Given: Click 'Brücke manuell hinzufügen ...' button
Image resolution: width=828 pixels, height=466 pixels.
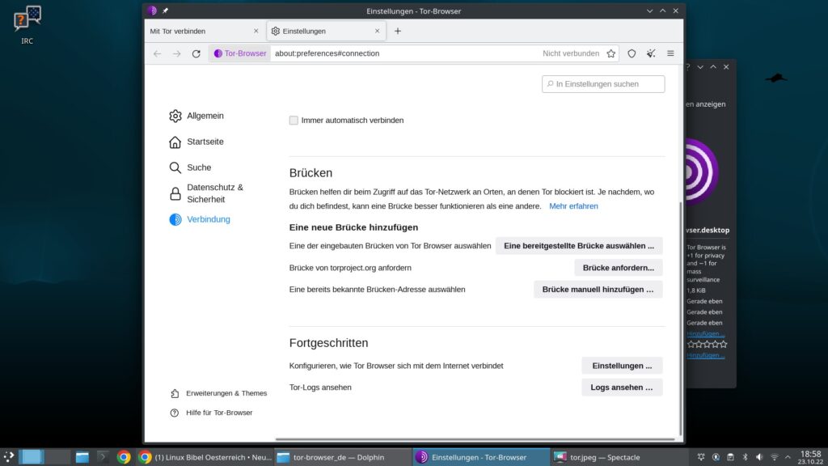Looking at the screenshot, I should pos(598,290).
